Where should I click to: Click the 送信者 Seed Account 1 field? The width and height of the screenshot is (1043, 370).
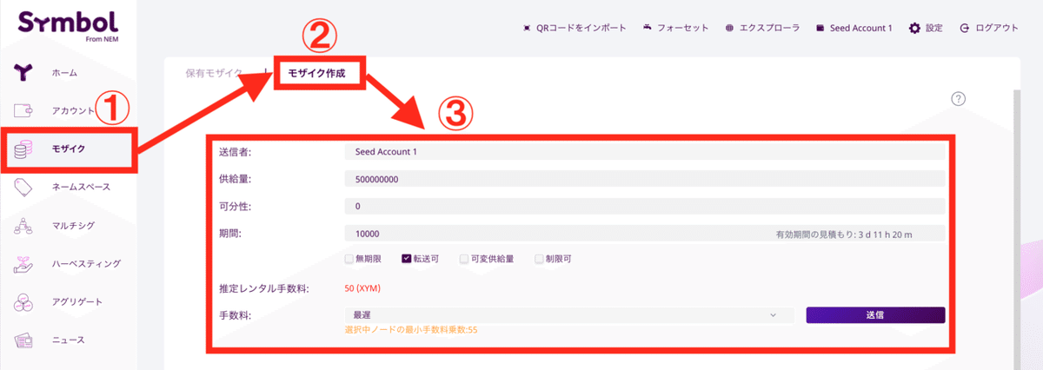click(644, 151)
